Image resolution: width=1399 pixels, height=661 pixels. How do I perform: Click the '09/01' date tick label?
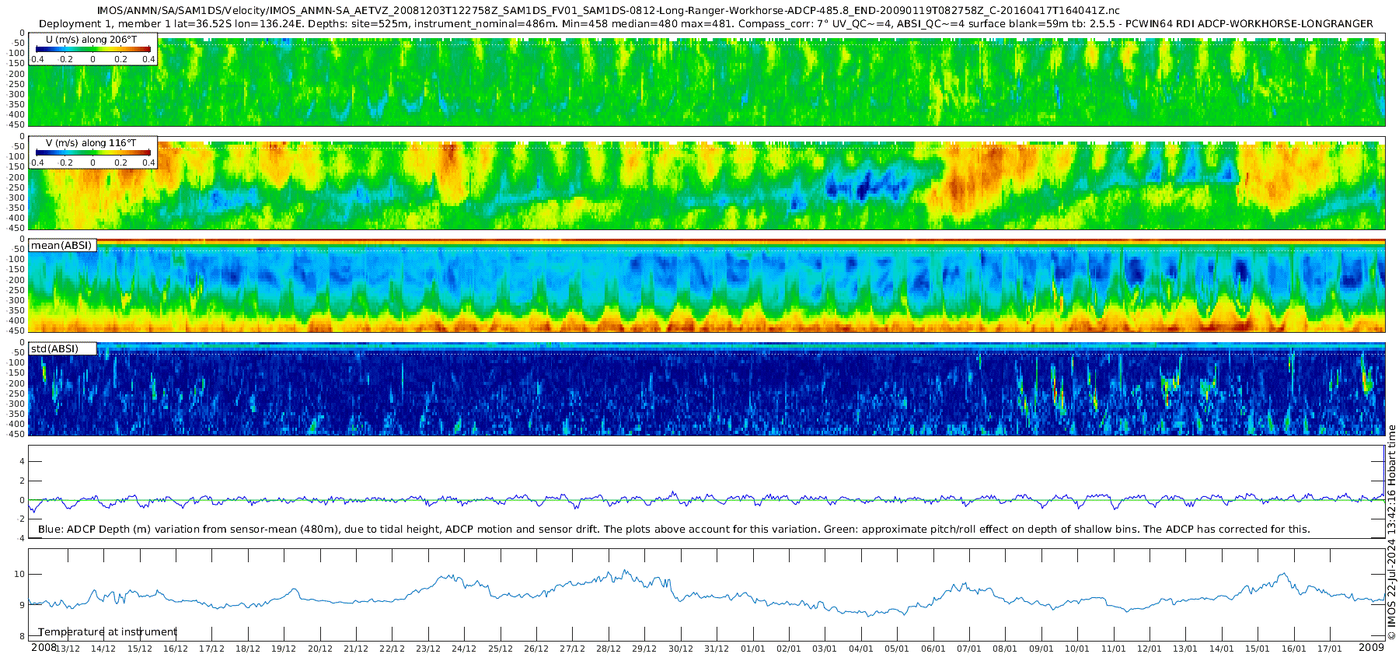coord(1041,649)
